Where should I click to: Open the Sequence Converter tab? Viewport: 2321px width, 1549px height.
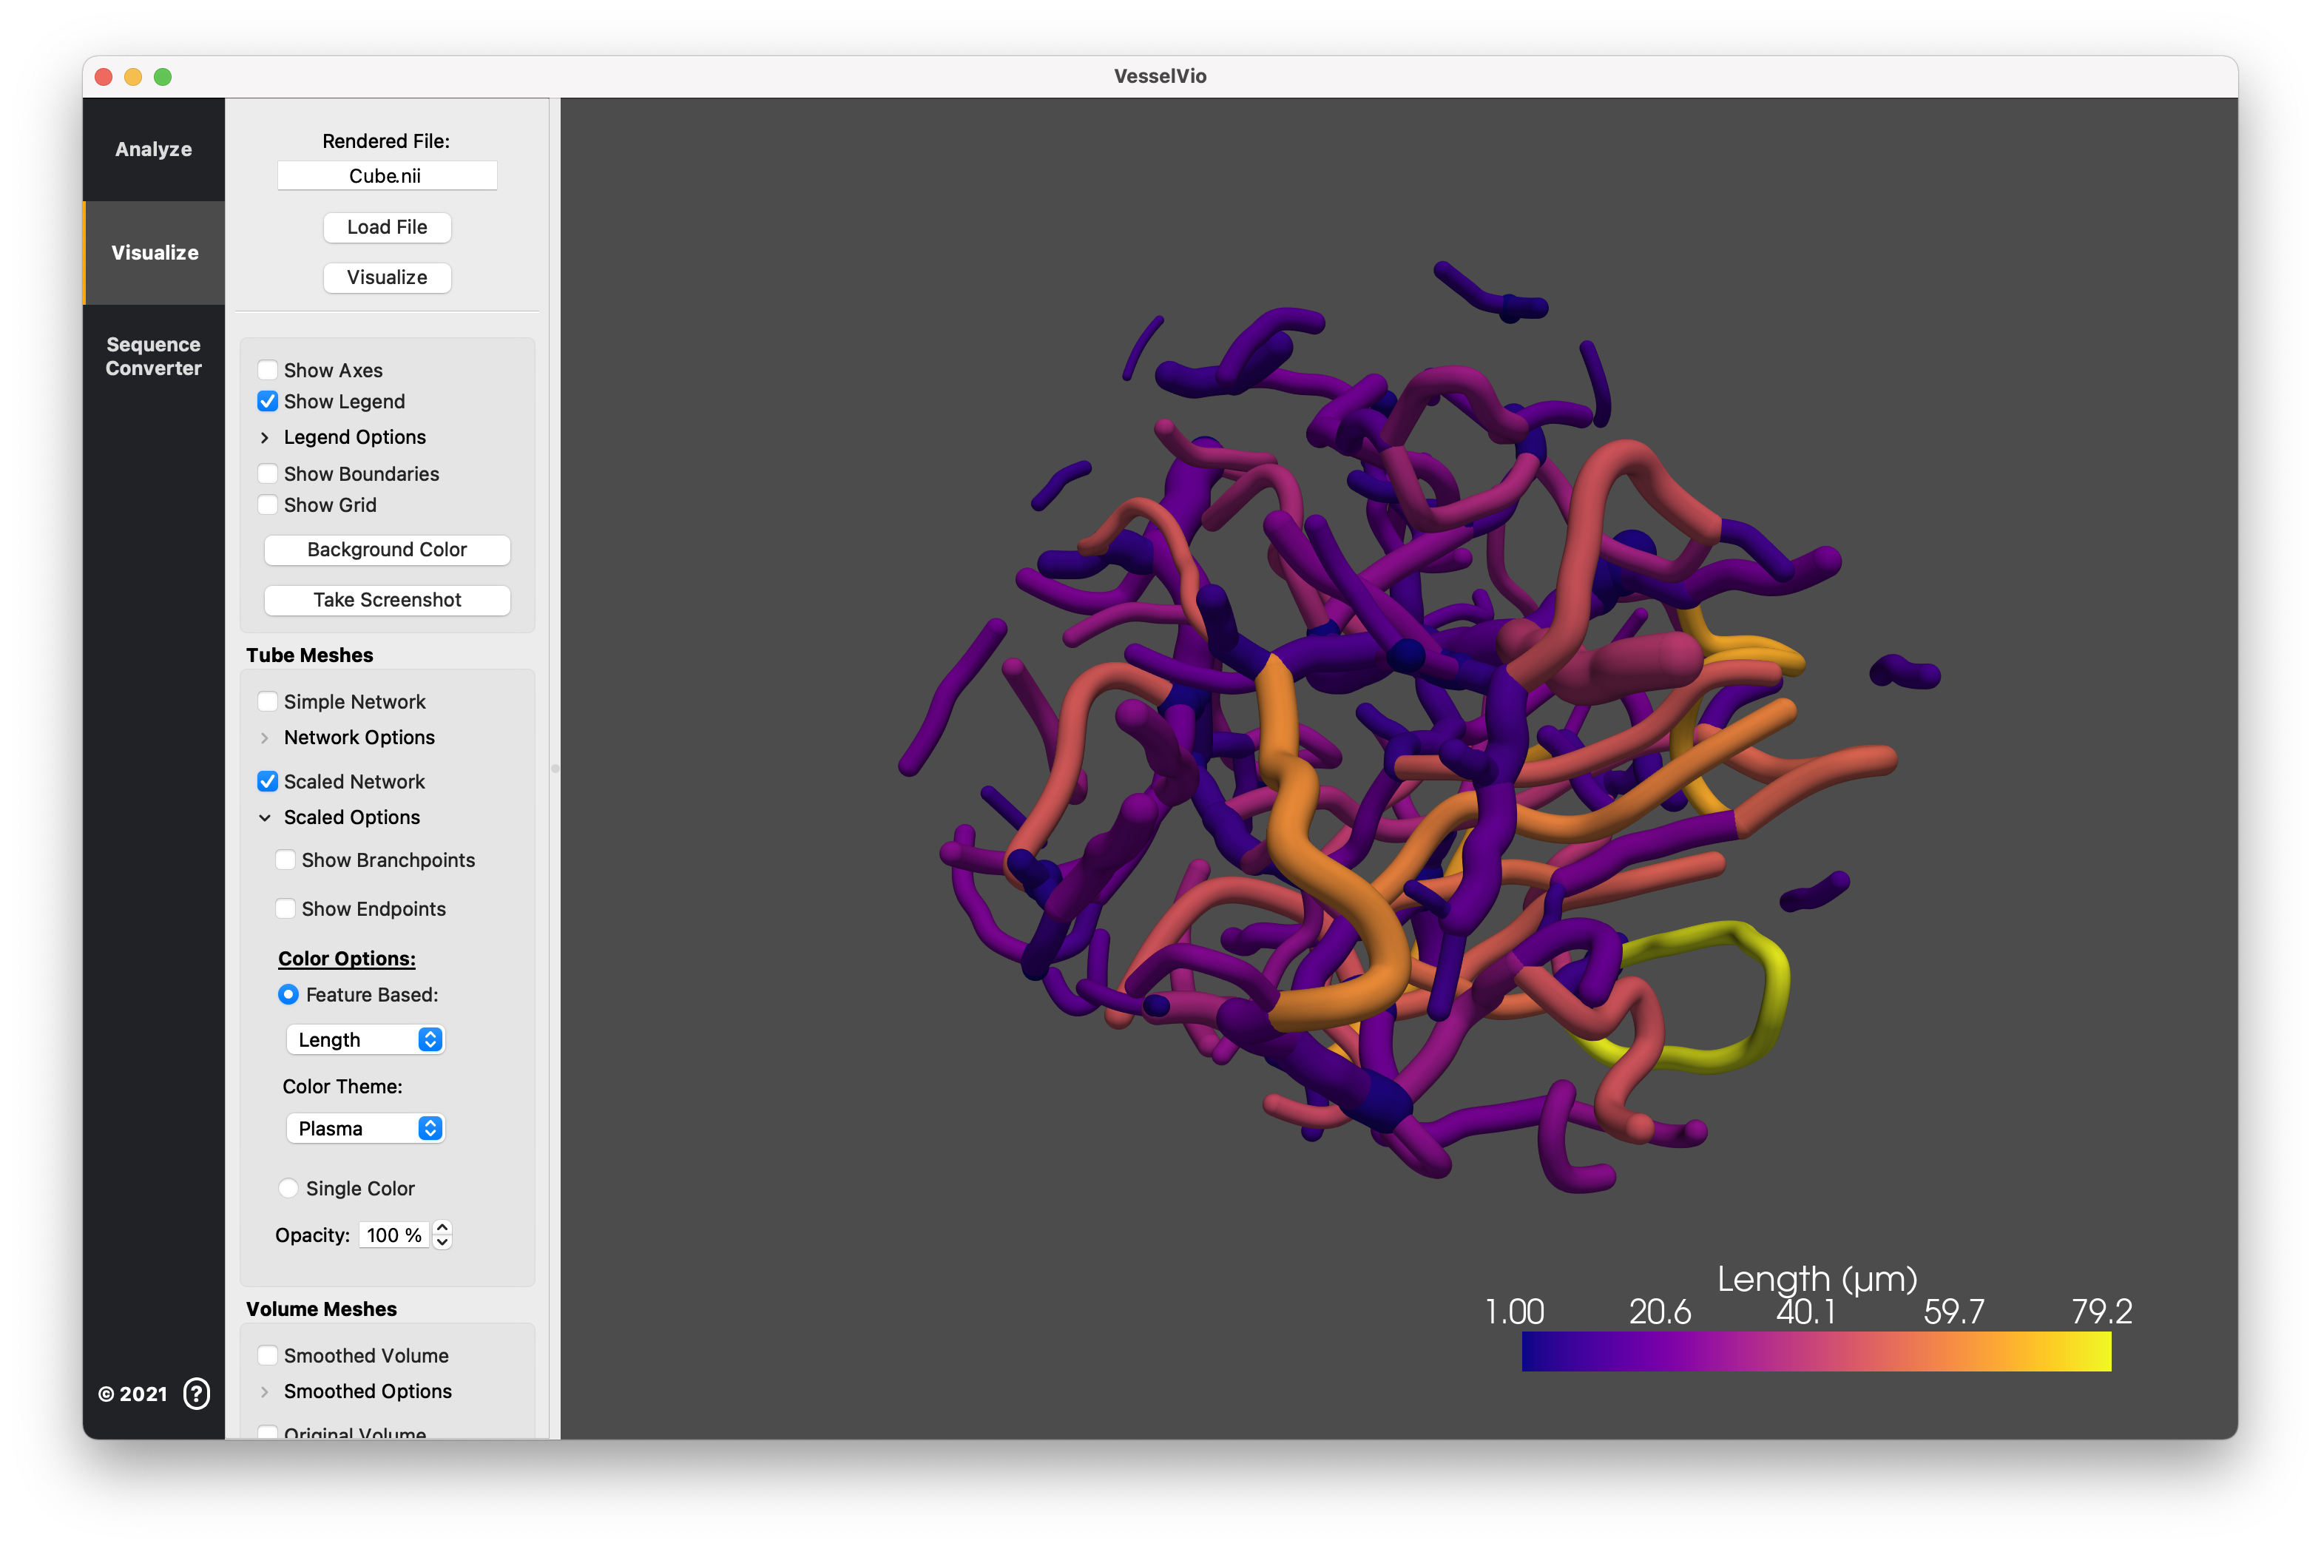tap(153, 356)
